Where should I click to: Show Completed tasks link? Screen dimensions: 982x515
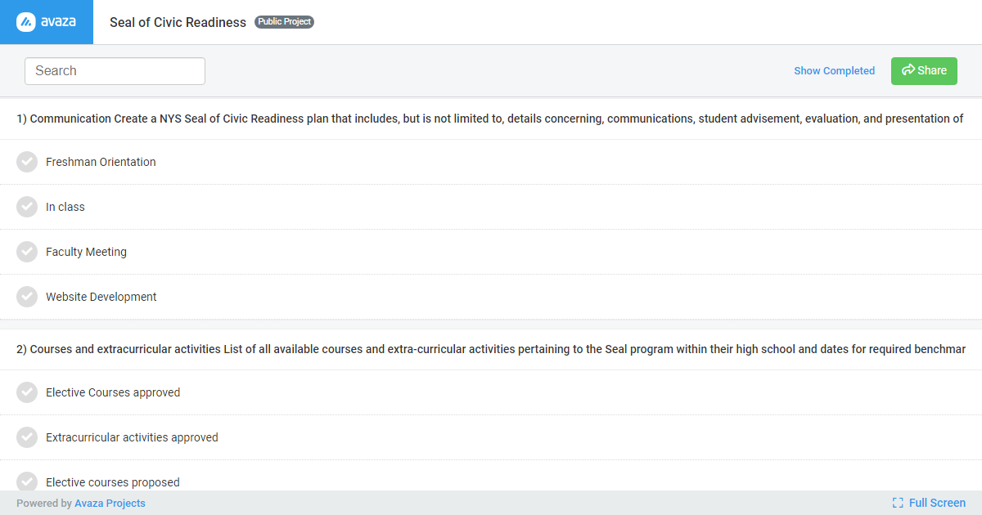[834, 71]
